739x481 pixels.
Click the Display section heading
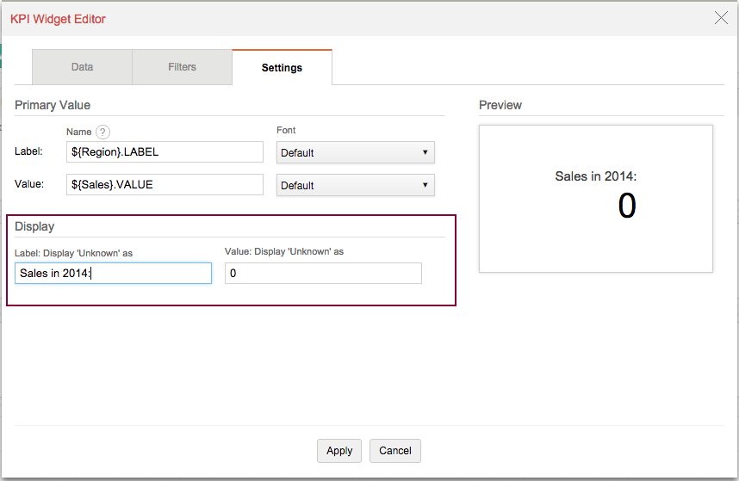click(x=34, y=226)
